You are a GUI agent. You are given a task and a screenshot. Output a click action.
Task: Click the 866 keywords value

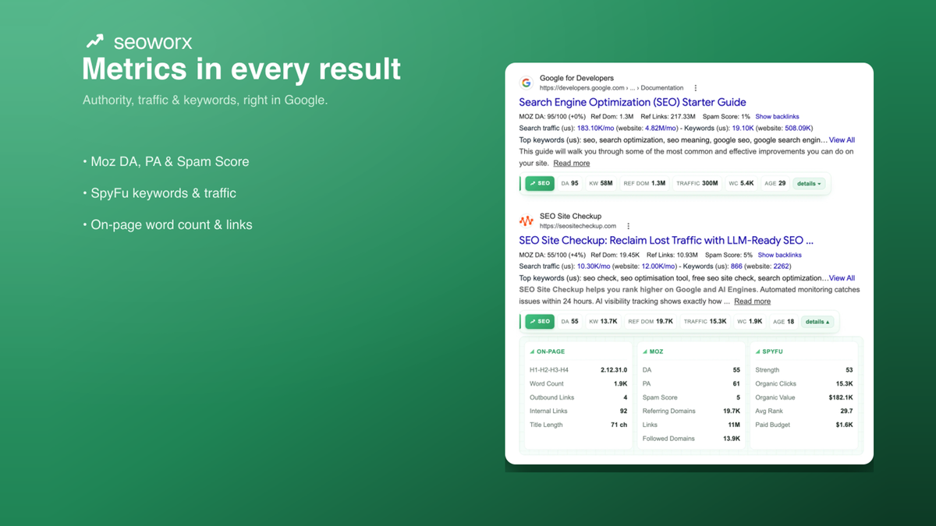736,267
